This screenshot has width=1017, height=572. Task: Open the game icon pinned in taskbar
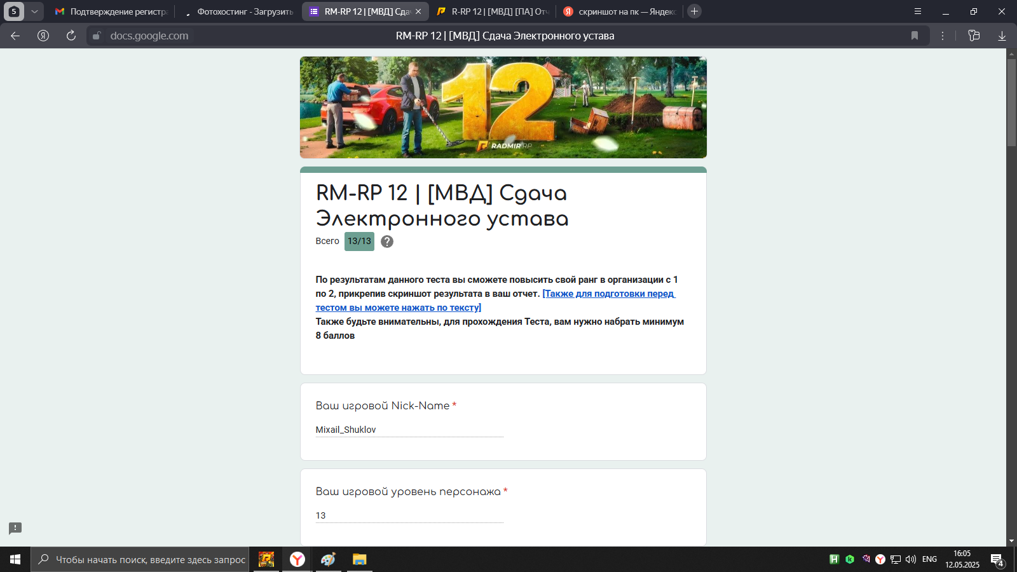(266, 559)
